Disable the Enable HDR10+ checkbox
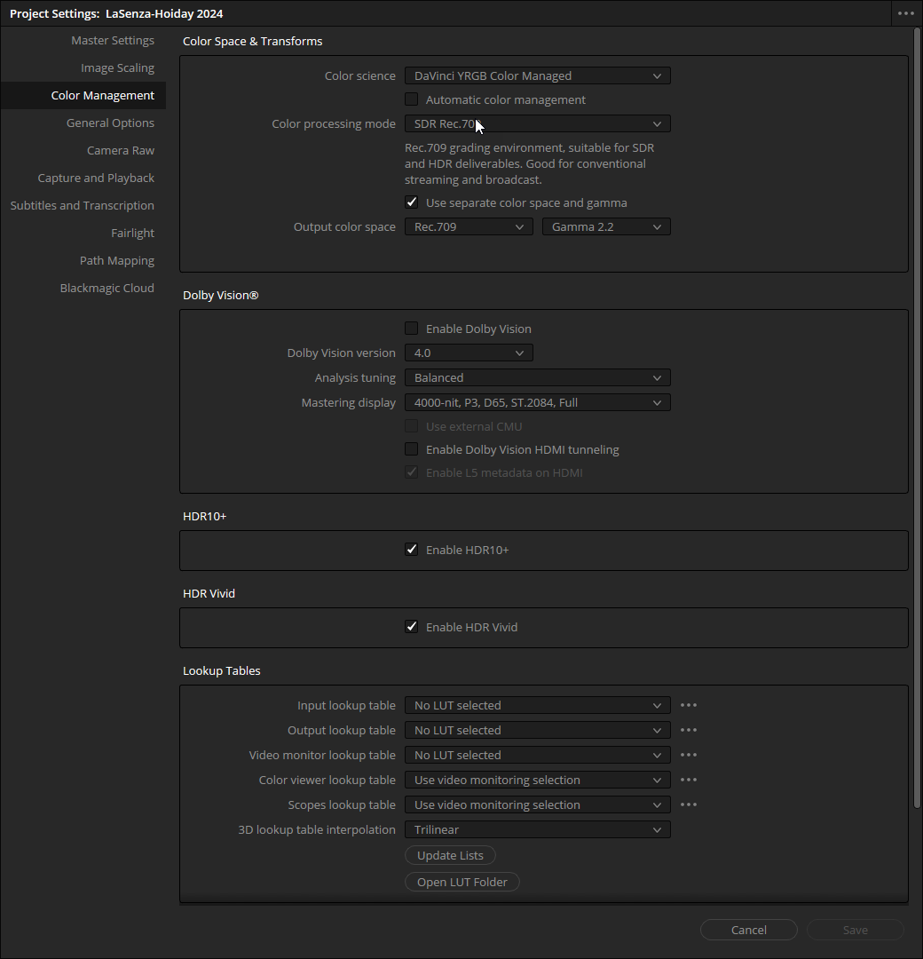This screenshot has height=959, width=923. 412,550
